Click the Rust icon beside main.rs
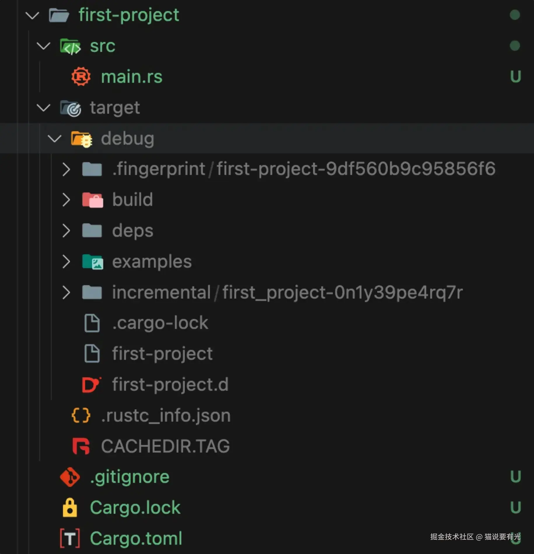The height and width of the screenshot is (554, 534). 81,77
